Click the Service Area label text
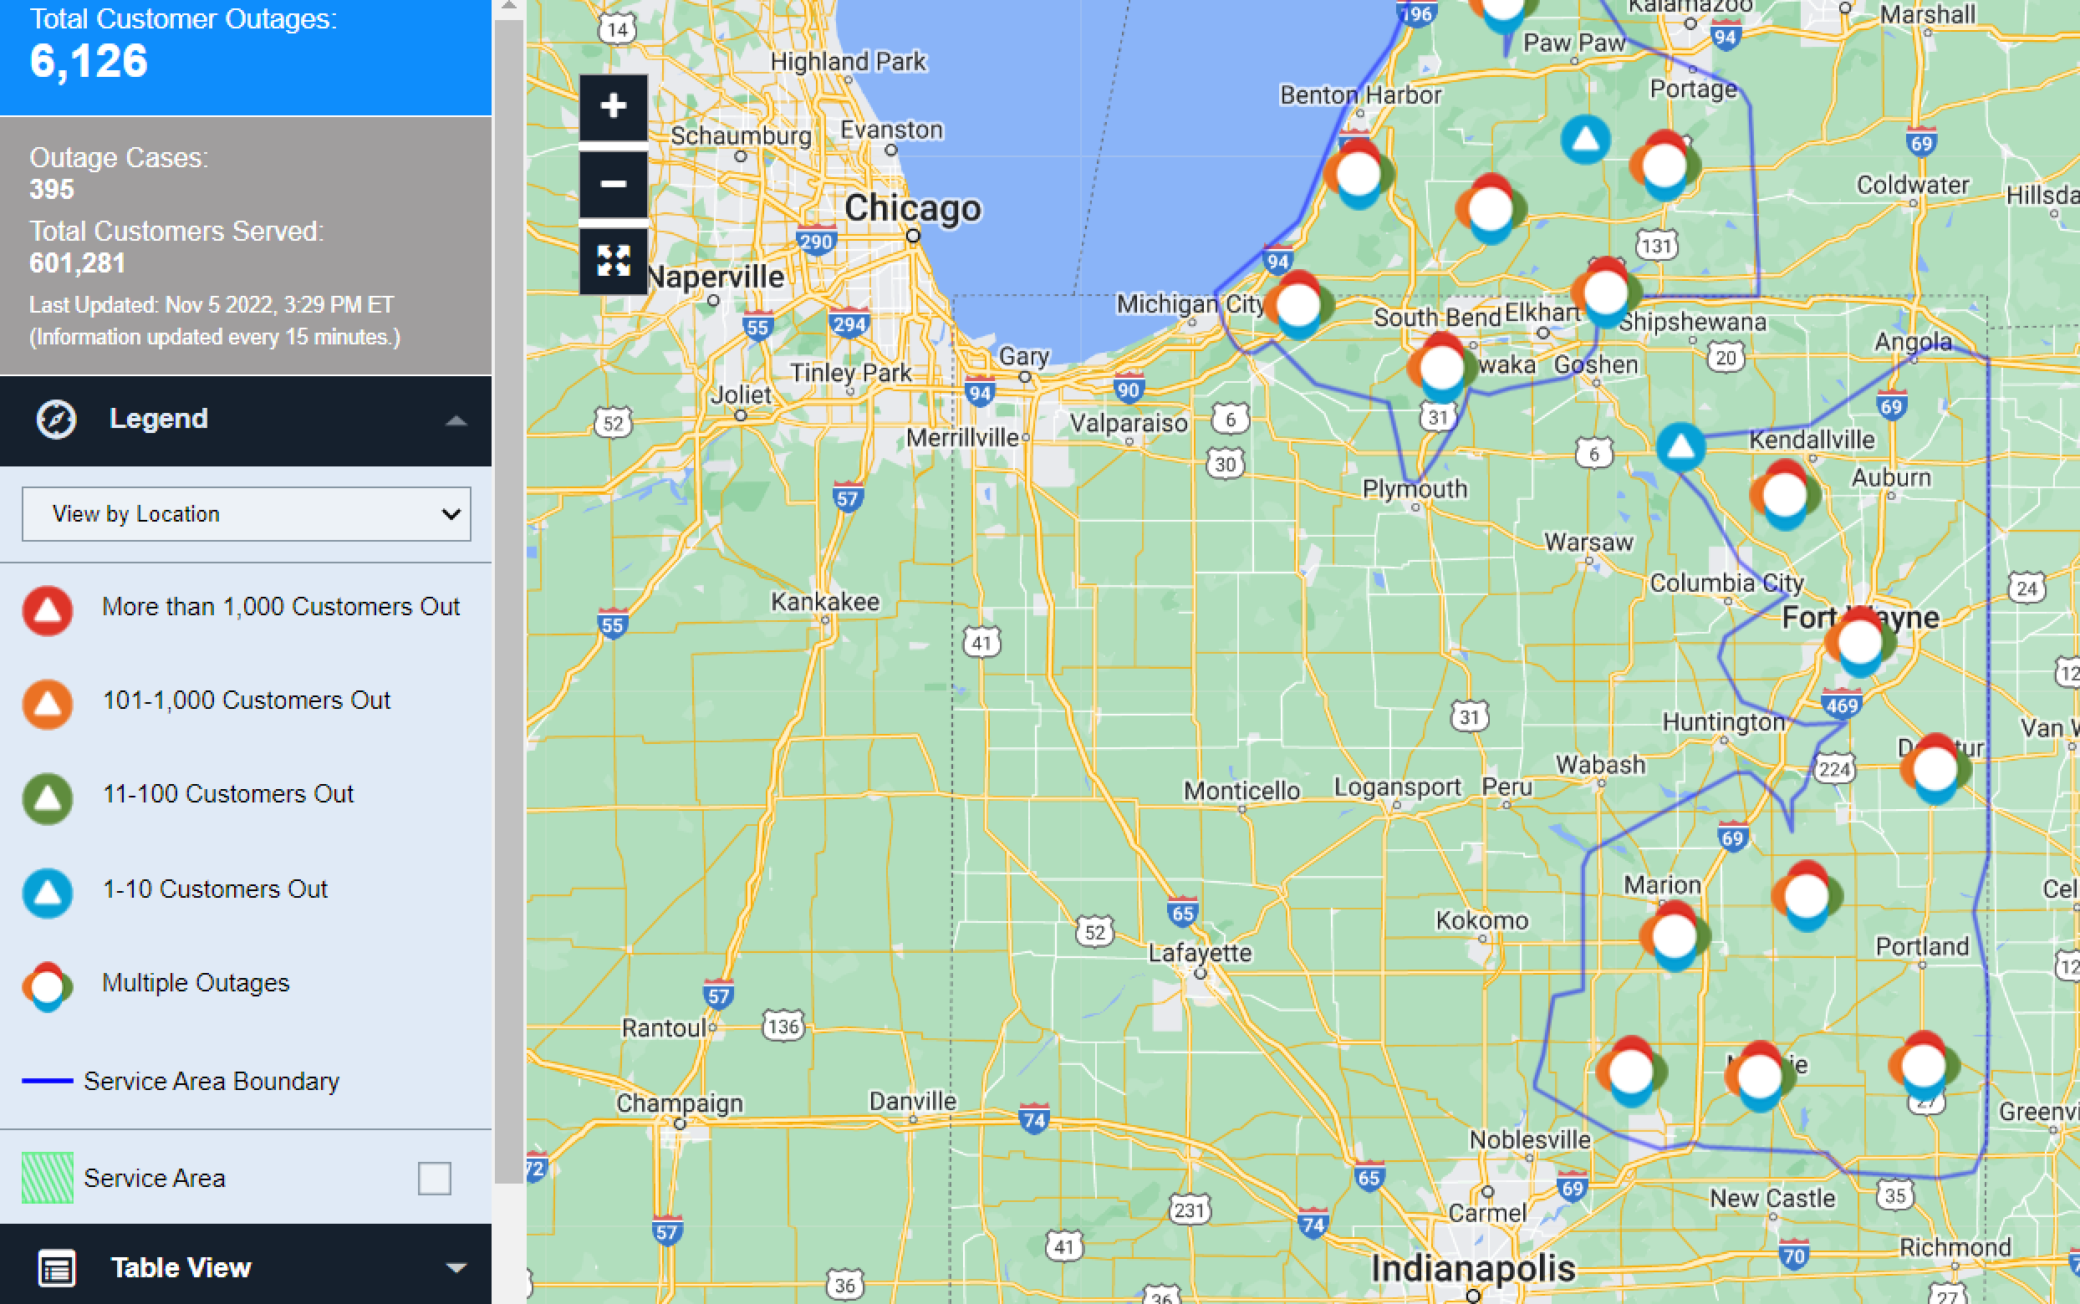Viewport: 2080px width, 1304px height. click(x=155, y=1178)
